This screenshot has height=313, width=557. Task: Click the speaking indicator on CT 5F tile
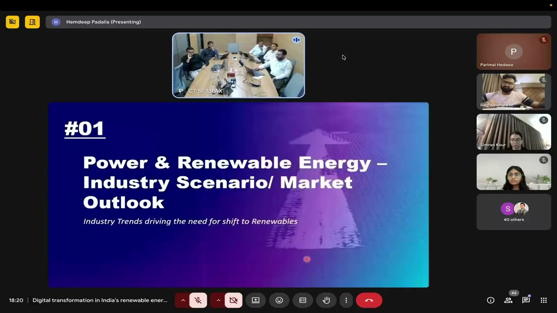pyautogui.click(x=296, y=40)
